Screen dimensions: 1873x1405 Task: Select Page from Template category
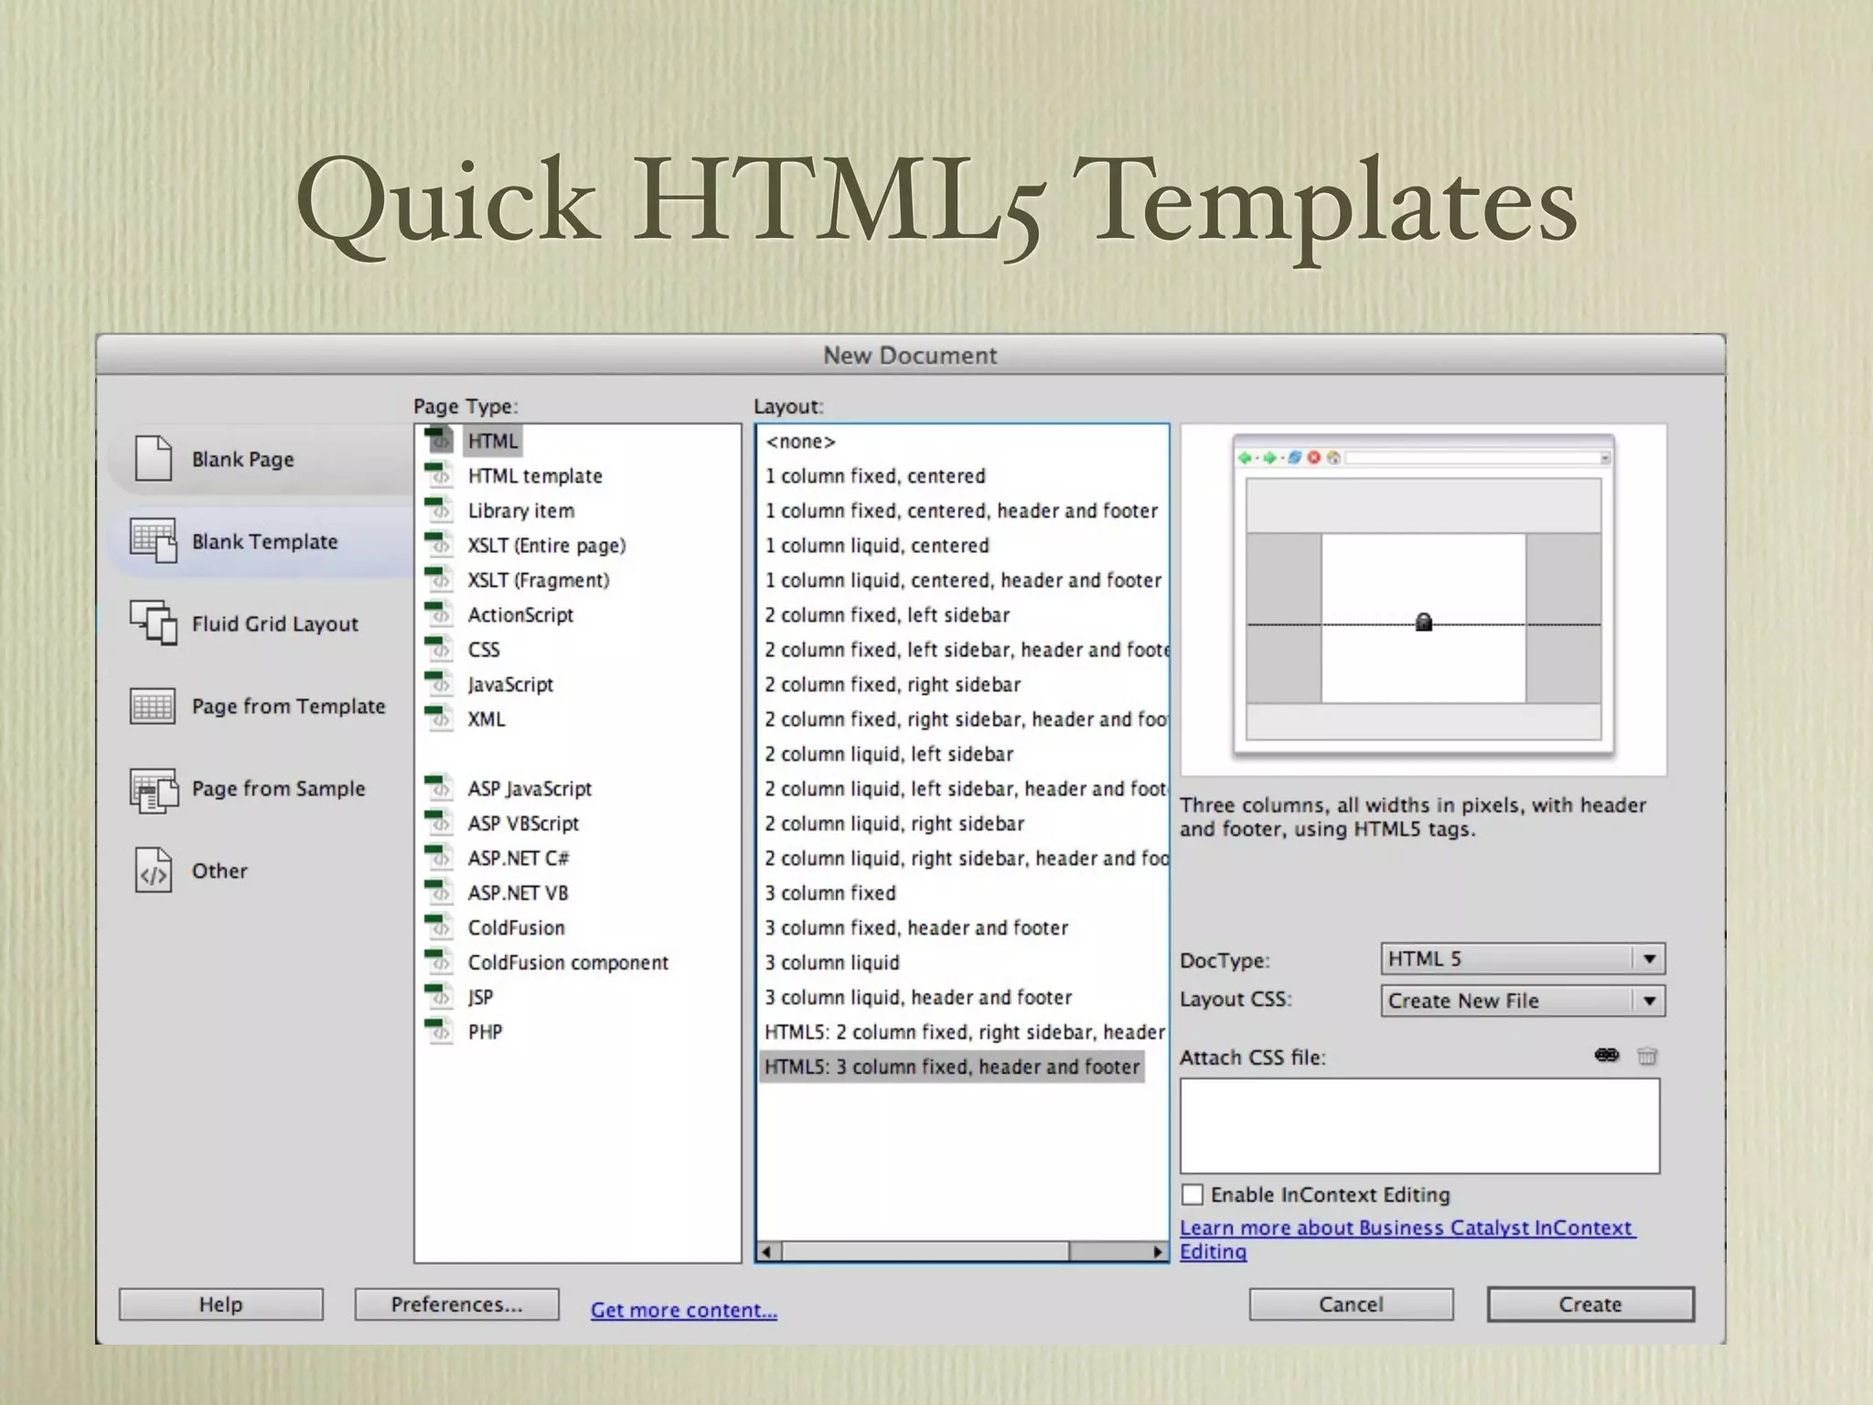288,706
